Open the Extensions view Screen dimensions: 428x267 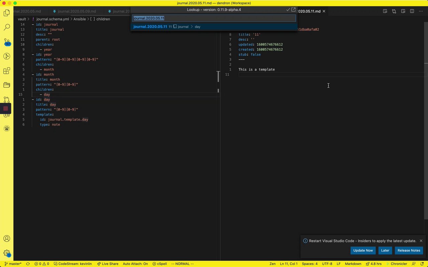pyautogui.click(x=7, y=71)
